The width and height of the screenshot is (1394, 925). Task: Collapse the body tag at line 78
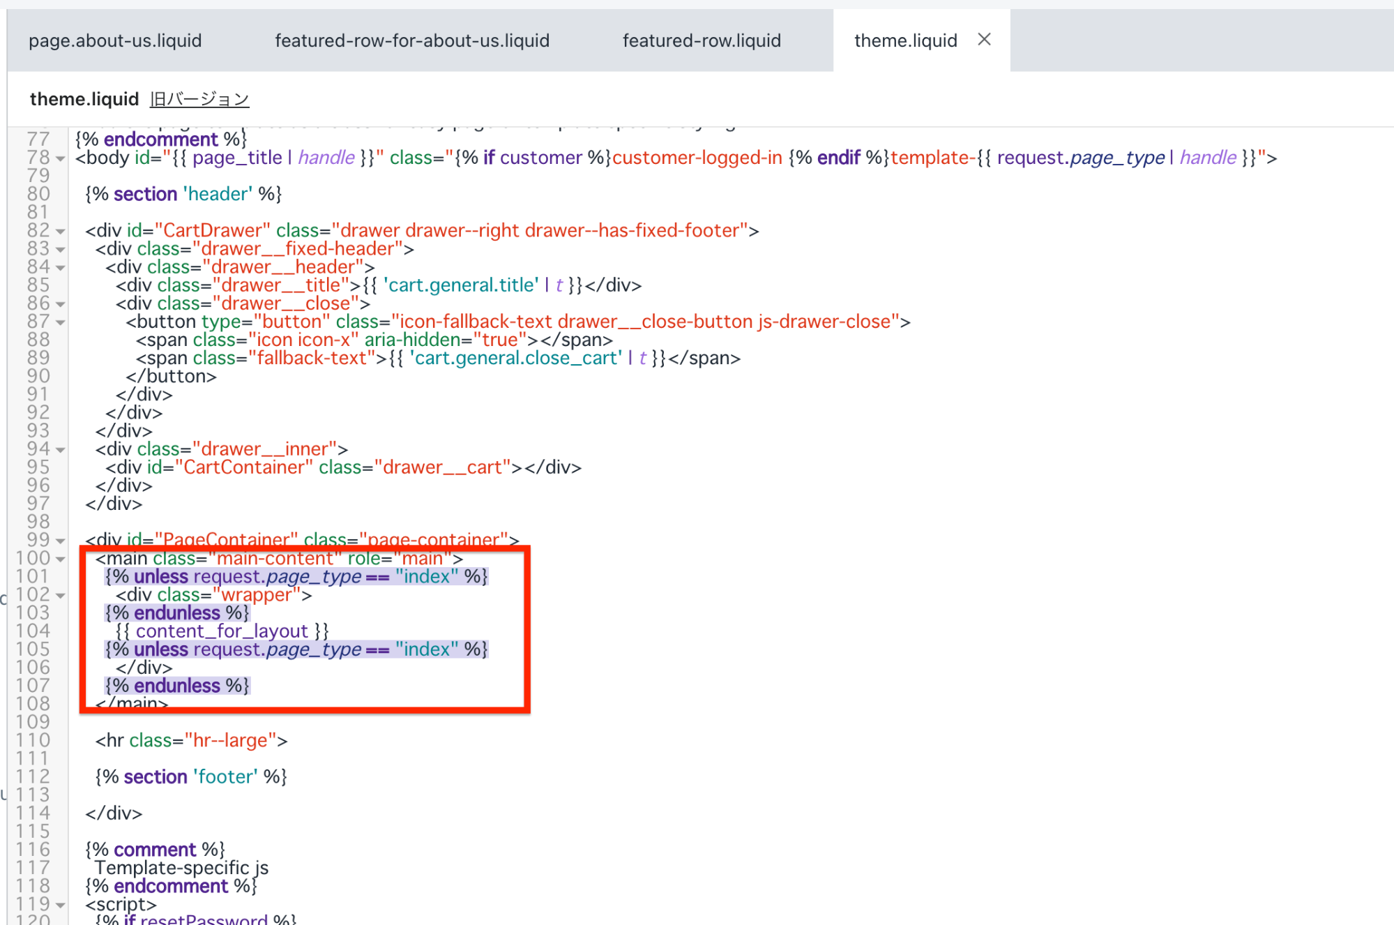(61, 159)
